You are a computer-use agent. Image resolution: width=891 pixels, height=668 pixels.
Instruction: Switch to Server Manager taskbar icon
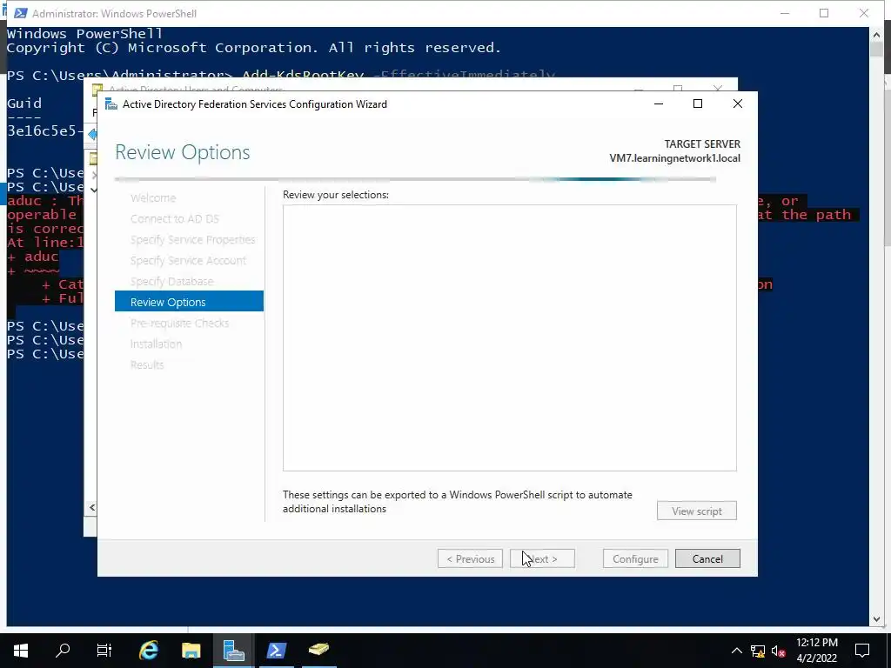click(x=233, y=651)
